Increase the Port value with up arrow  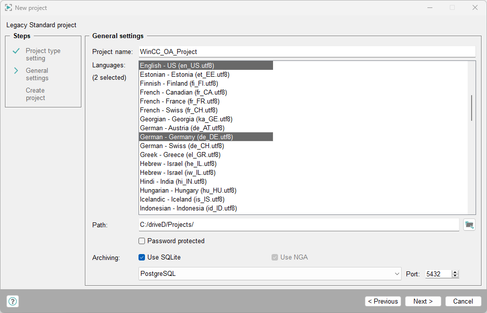pyautogui.click(x=455, y=272)
